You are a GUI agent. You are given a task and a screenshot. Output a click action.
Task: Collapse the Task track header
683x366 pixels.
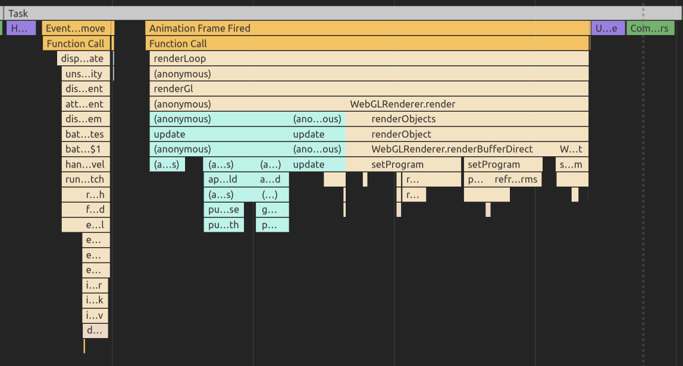[18, 12]
